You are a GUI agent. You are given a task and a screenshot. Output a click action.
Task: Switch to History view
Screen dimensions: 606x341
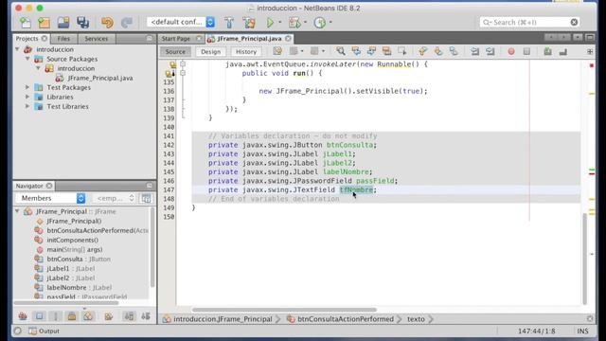coord(246,51)
